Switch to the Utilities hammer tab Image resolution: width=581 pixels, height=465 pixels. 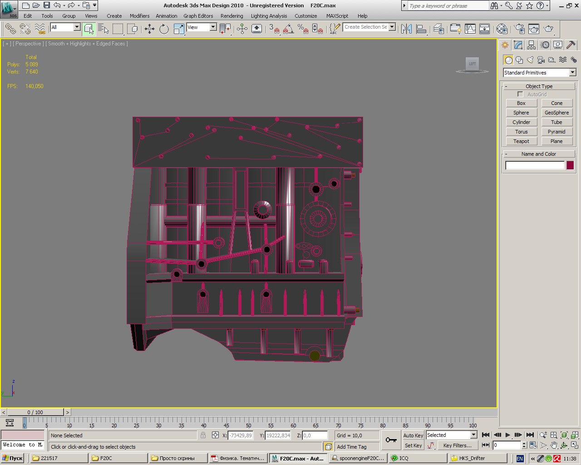[x=571, y=45]
